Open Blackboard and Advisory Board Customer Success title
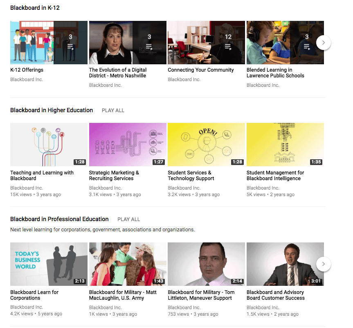This screenshot has width=353, height=328. pyautogui.click(x=276, y=295)
